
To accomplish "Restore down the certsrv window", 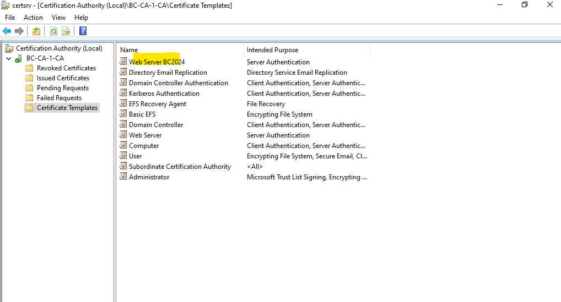I will pyautogui.click(x=525, y=4).
